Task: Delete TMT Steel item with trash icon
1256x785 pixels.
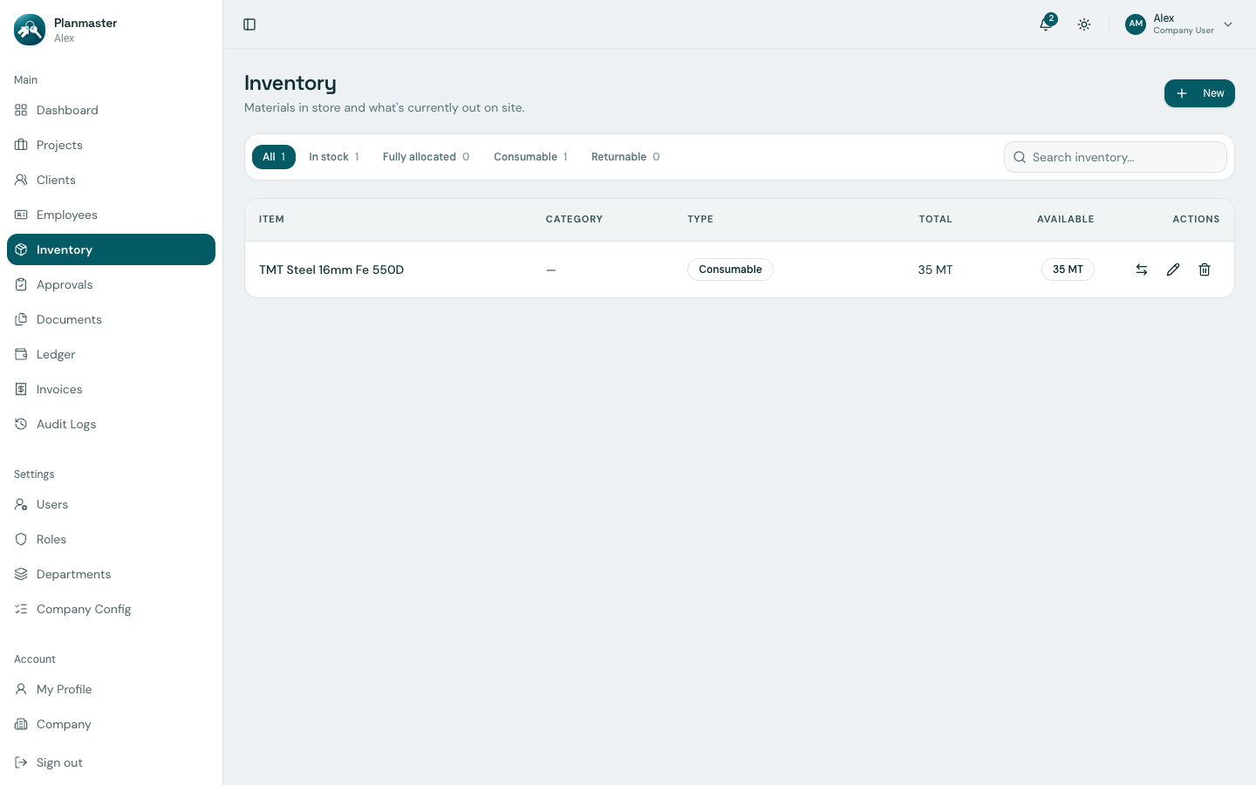Action: tap(1205, 270)
